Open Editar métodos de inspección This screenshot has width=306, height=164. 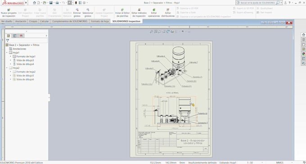(x=139, y=13)
